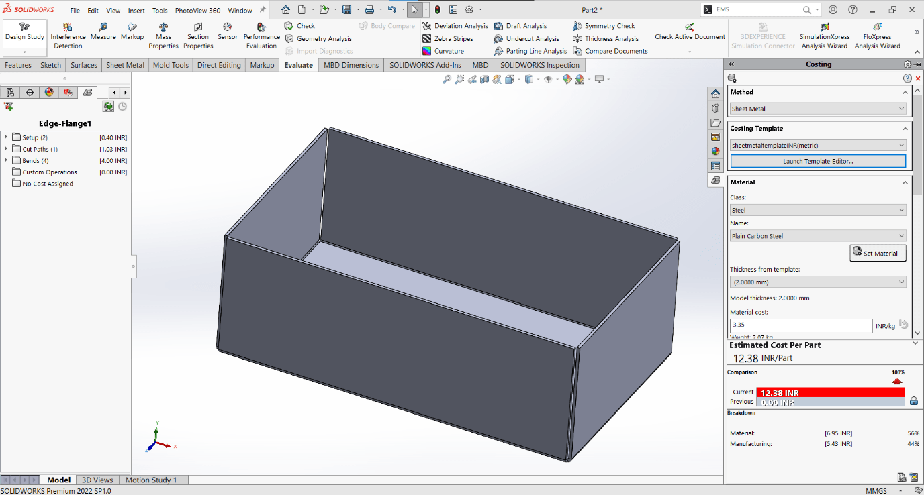Start the SimulationXpress Analysis Wizard
The image size is (924, 495).
click(x=824, y=38)
